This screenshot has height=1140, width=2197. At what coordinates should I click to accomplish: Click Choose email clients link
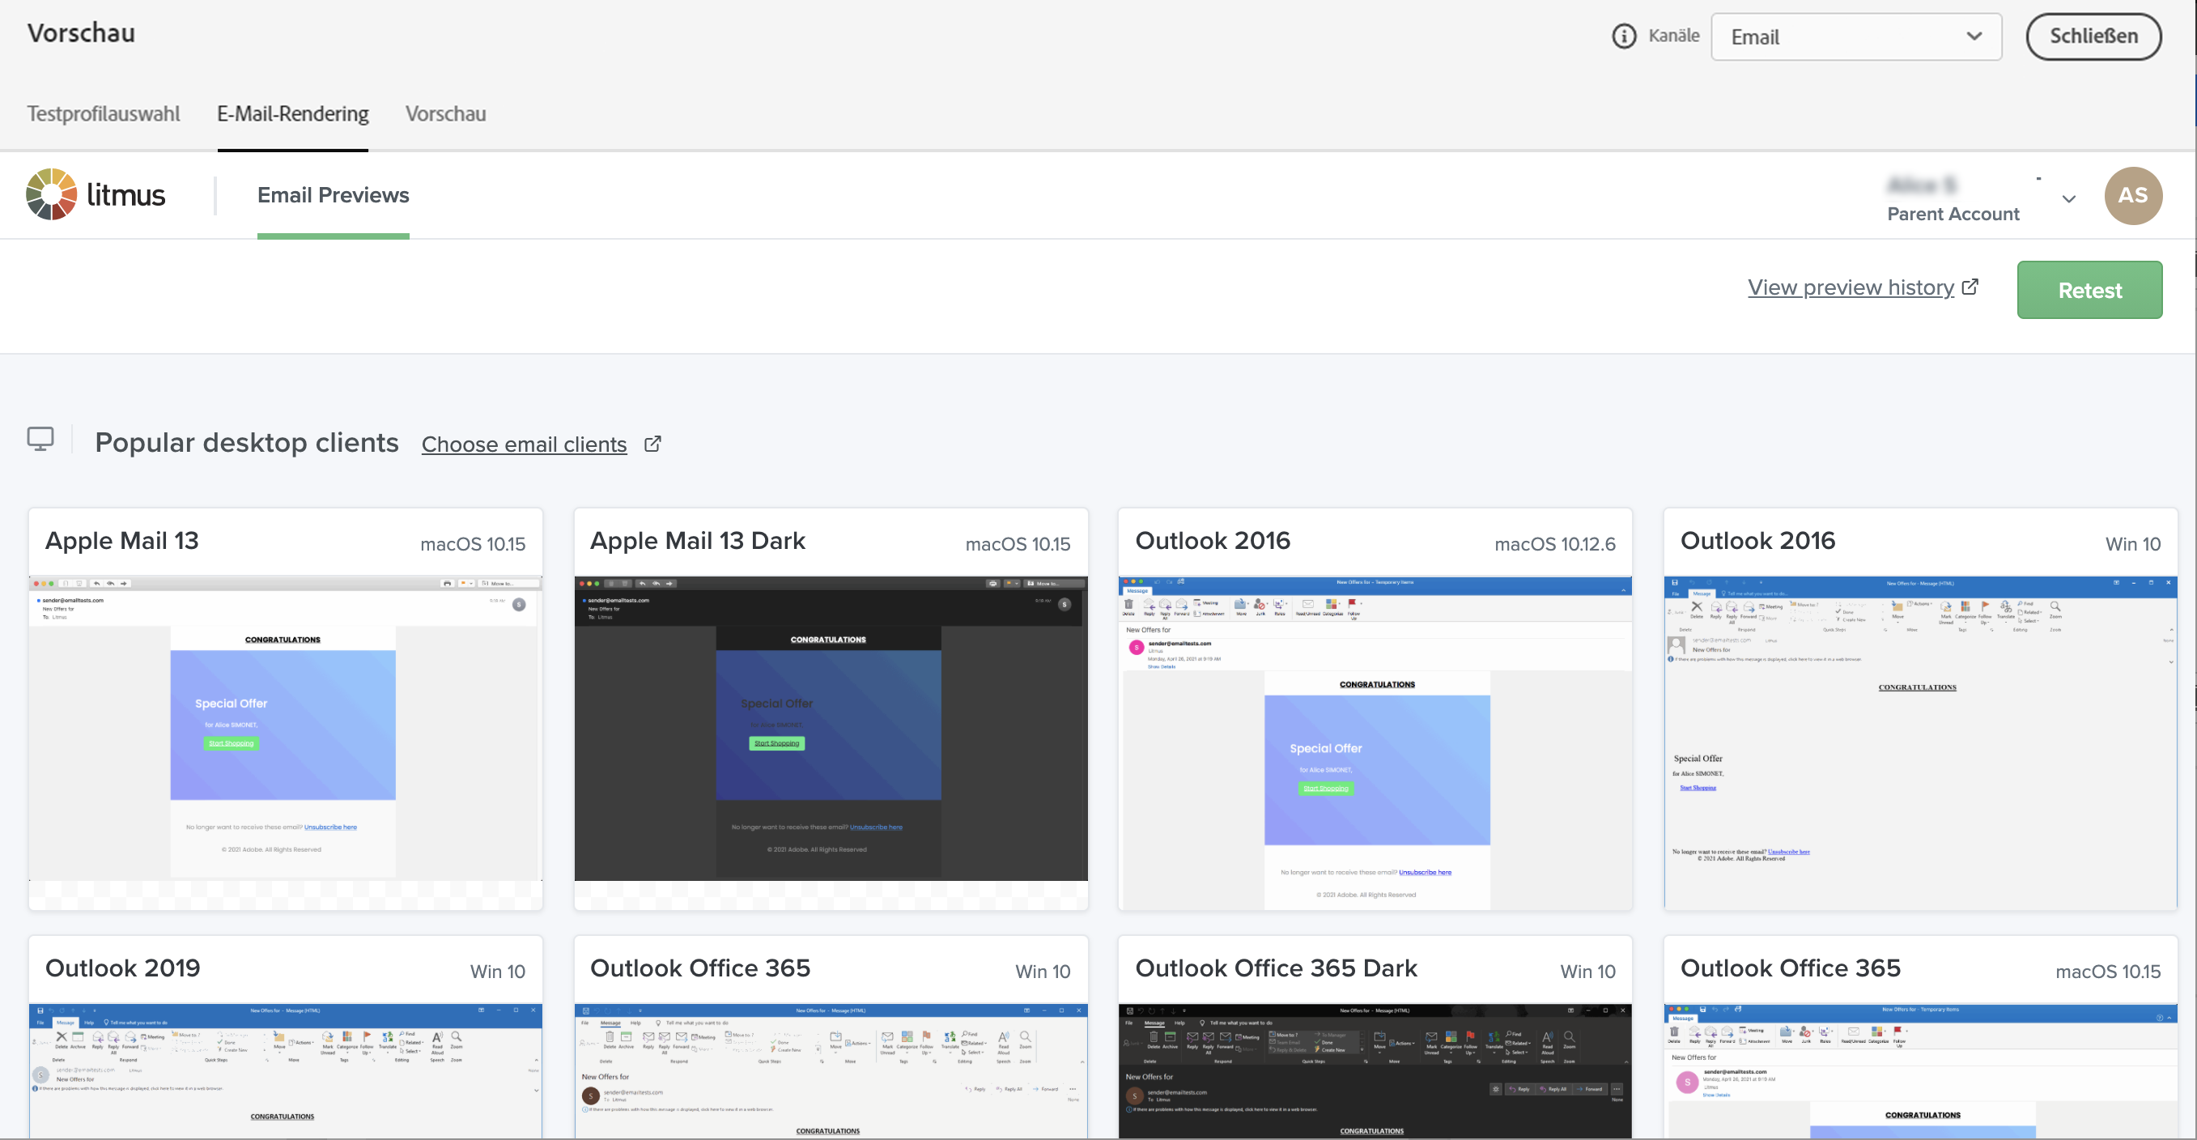[x=524, y=445]
